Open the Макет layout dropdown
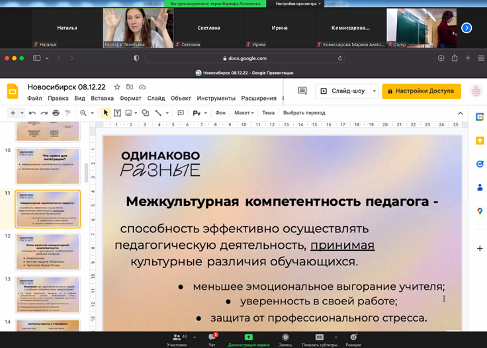487x348 pixels. (244, 113)
